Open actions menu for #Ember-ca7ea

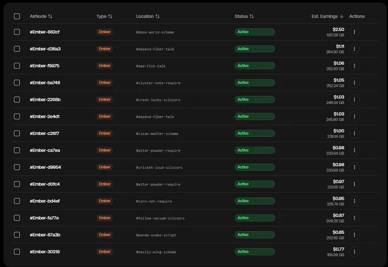(x=354, y=150)
